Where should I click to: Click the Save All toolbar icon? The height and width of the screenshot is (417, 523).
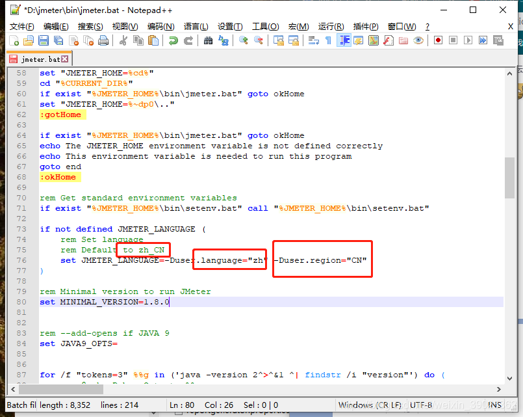58,41
